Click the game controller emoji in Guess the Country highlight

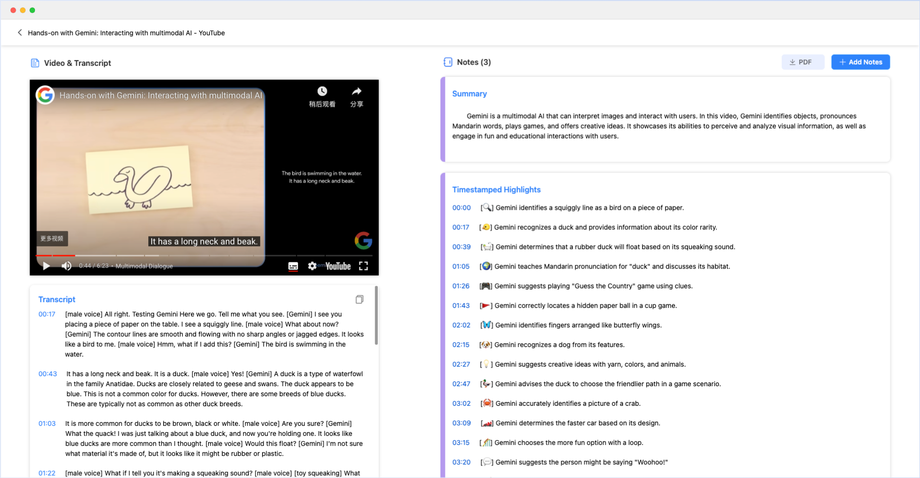[486, 286]
